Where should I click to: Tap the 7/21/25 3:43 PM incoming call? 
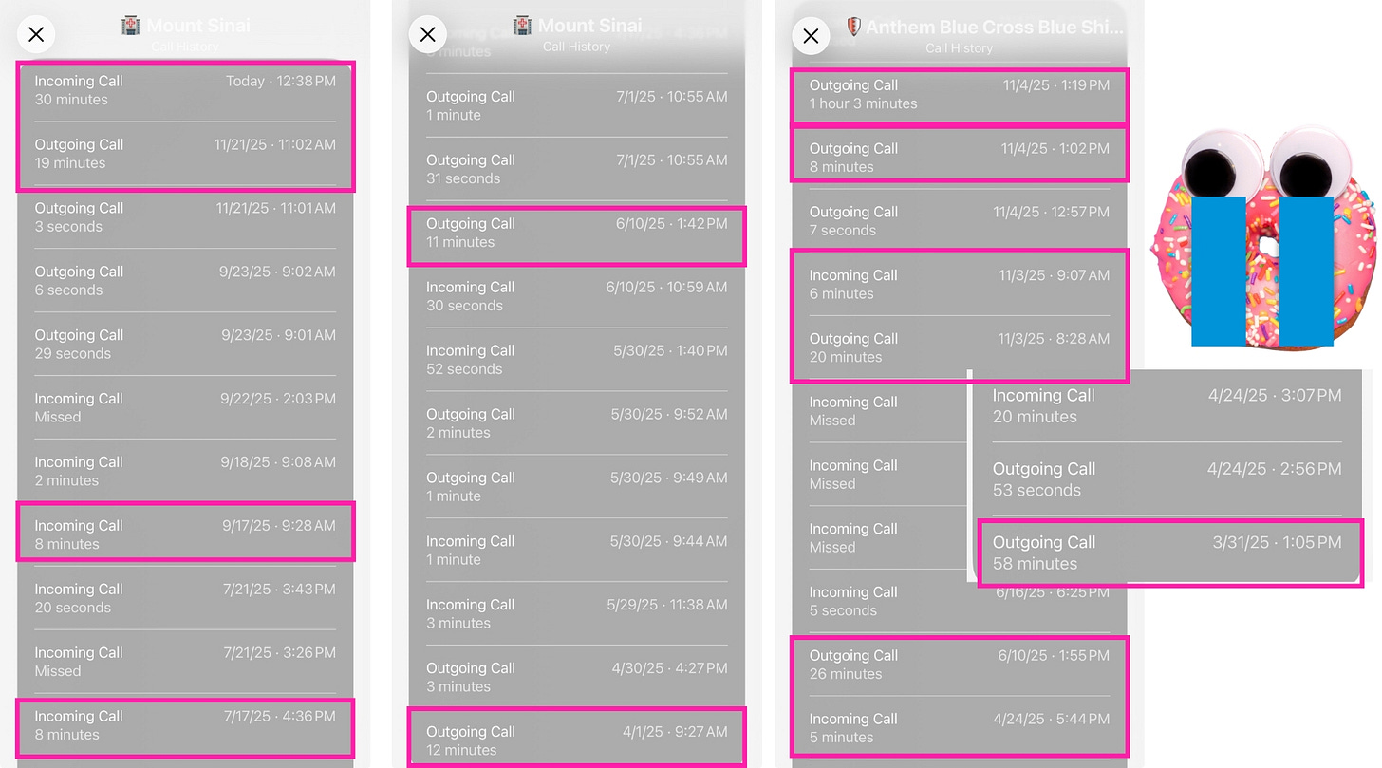click(x=185, y=598)
